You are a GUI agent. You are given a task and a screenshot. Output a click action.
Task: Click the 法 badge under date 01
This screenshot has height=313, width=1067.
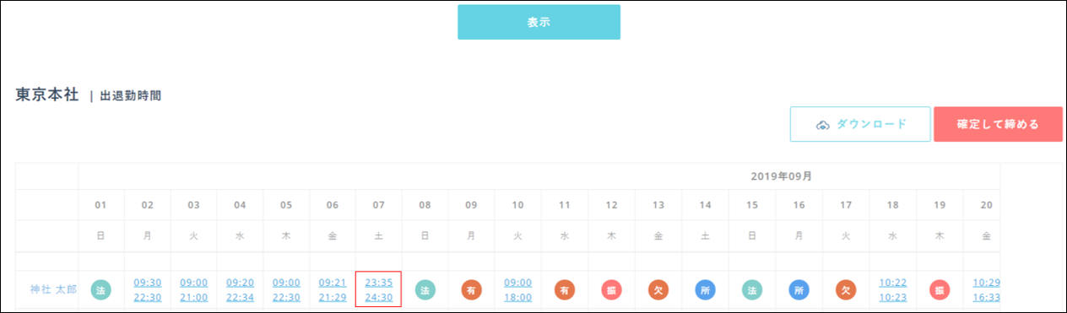pos(101,290)
